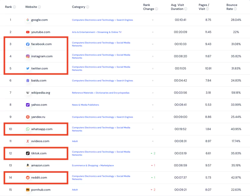Click baidu.com's pages per visit 7.84
This screenshot has height=196, width=250.
(x=208, y=81)
